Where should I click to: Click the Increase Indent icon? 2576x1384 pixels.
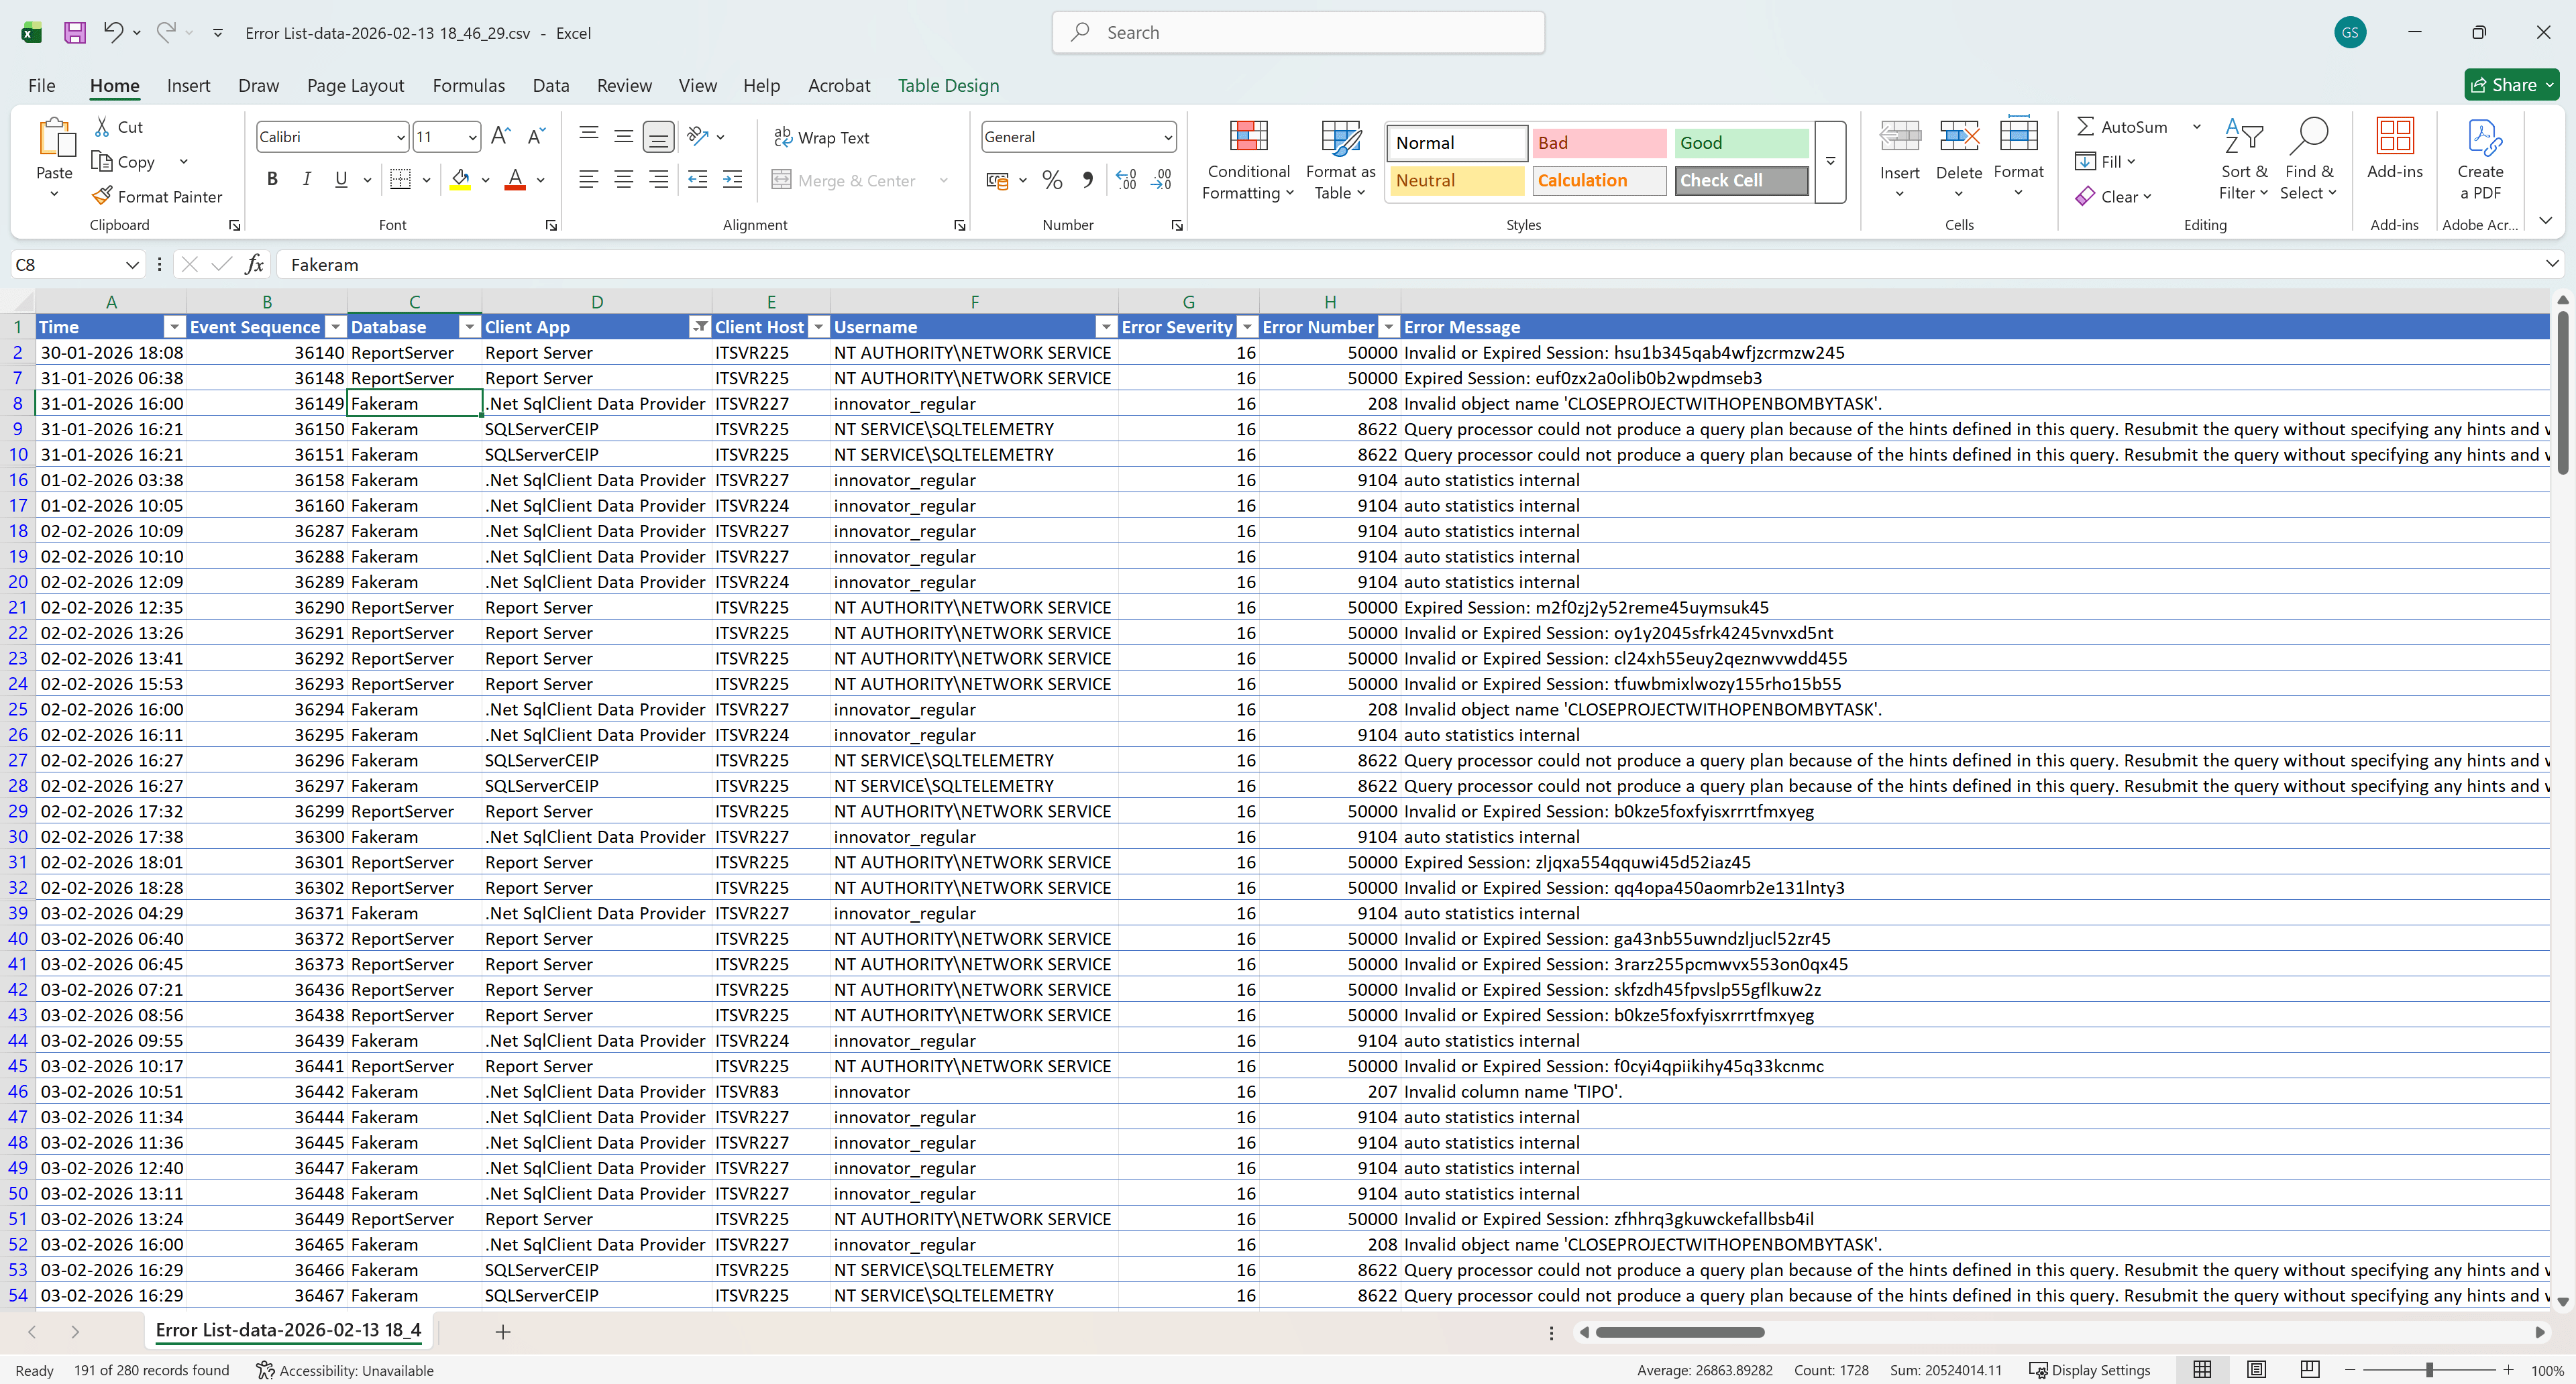point(732,180)
